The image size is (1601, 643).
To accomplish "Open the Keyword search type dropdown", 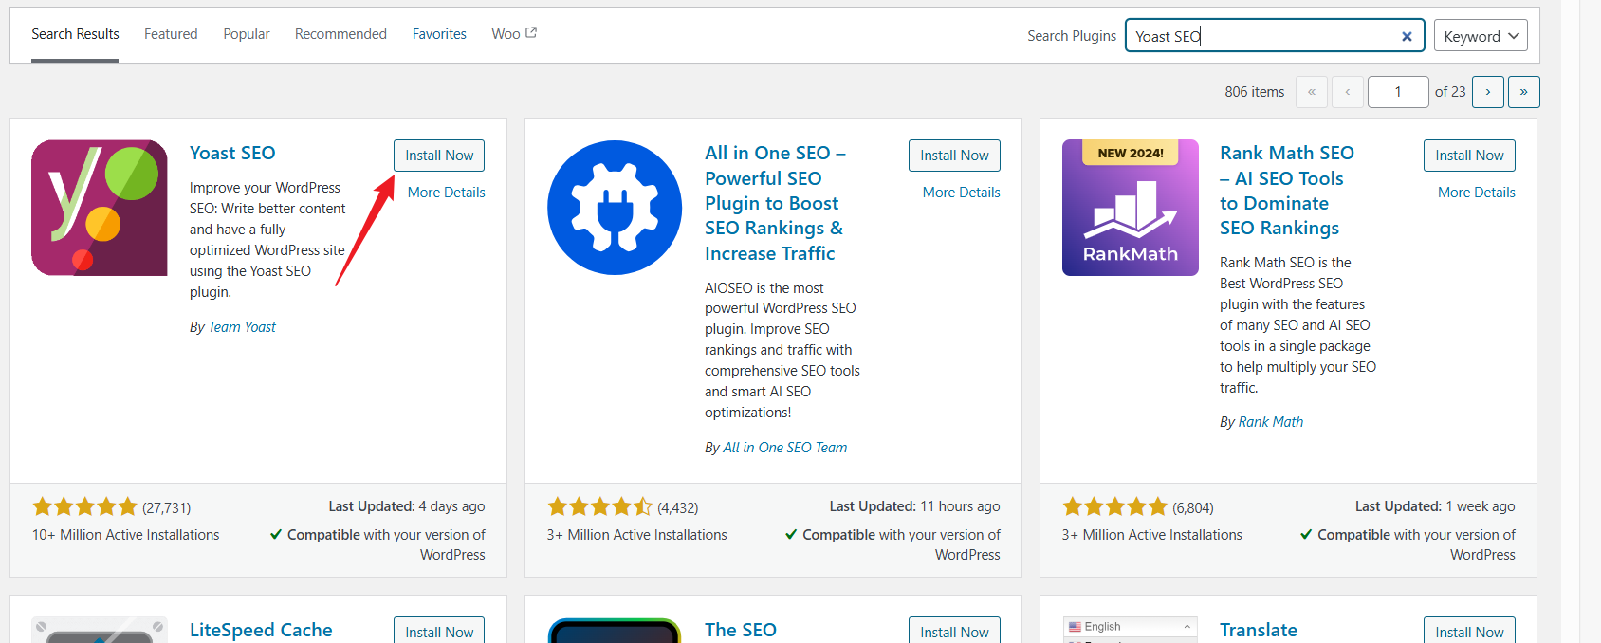I will 1481,37.
